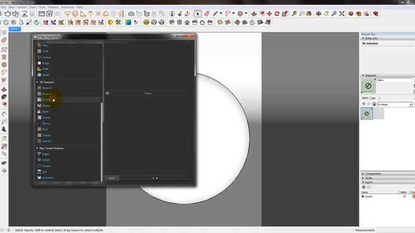Activate the Push/Pull tool
Viewport: 415px width, 233px height.
tap(254, 14)
